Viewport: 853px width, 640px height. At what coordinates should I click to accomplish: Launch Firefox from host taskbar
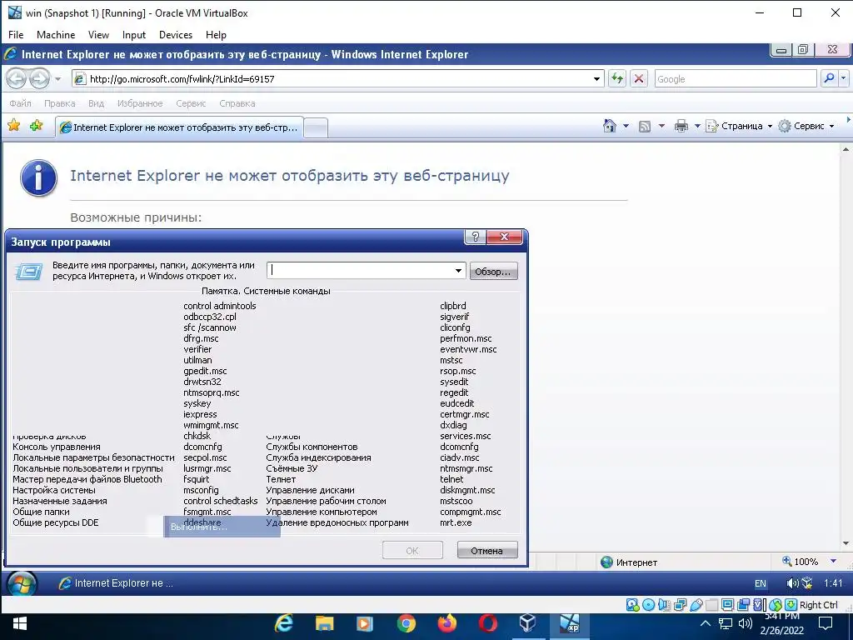pyautogui.click(x=446, y=623)
